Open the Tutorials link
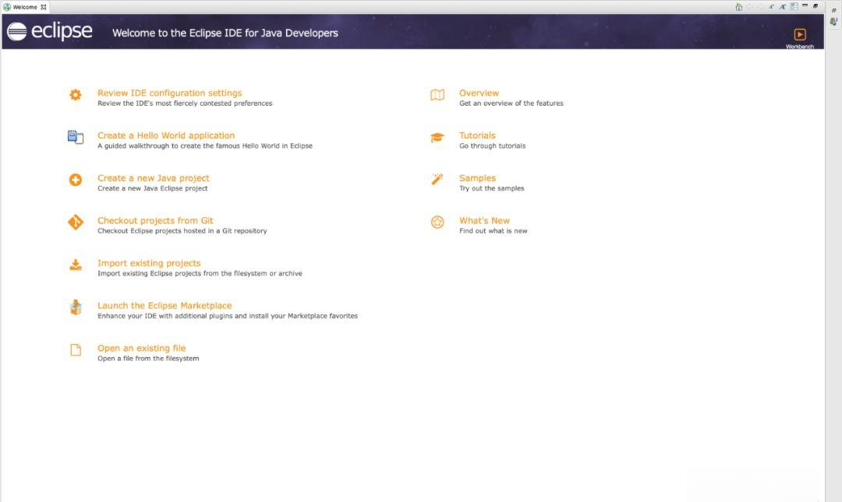Screen dimensions: 842x502 coord(477,135)
